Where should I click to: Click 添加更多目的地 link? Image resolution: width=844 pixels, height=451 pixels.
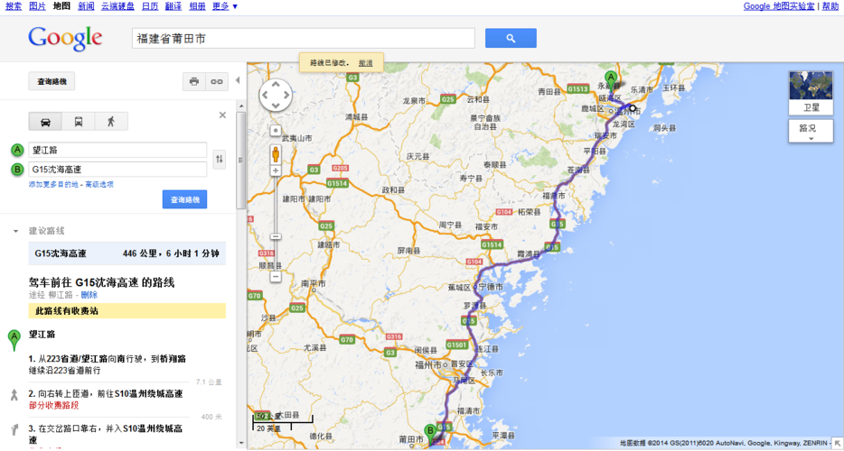[x=54, y=184]
